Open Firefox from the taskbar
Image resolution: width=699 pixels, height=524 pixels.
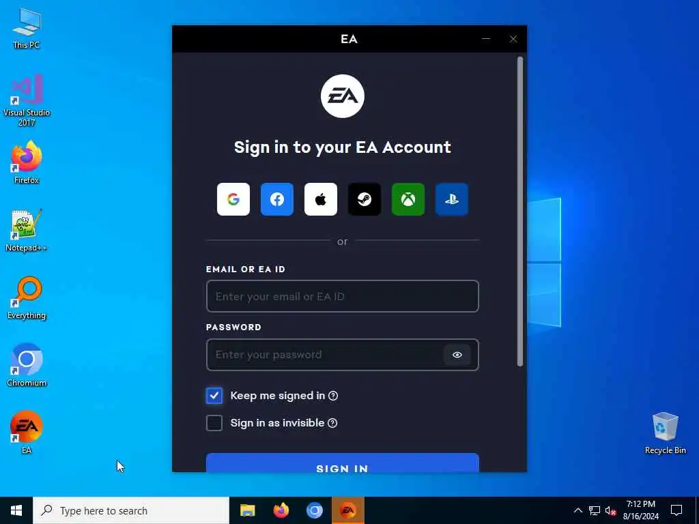pyautogui.click(x=281, y=510)
